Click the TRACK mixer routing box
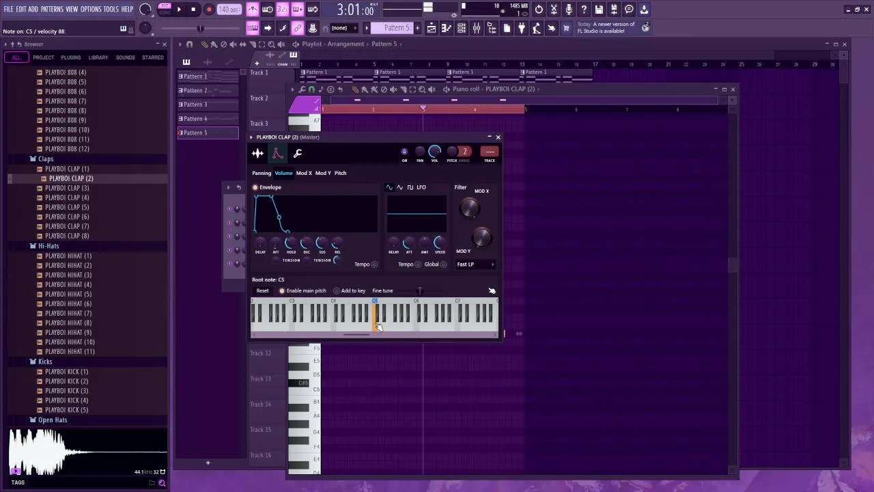The height and width of the screenshot is (492, 874). 490,152
